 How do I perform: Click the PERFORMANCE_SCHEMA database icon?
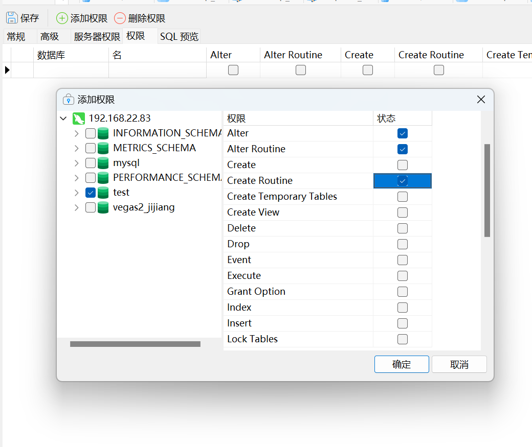pyautogui.click(x=103, y=178)
